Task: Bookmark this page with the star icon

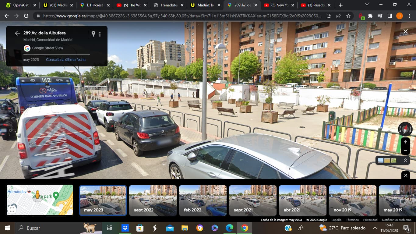Action: (x=348, y=16)
